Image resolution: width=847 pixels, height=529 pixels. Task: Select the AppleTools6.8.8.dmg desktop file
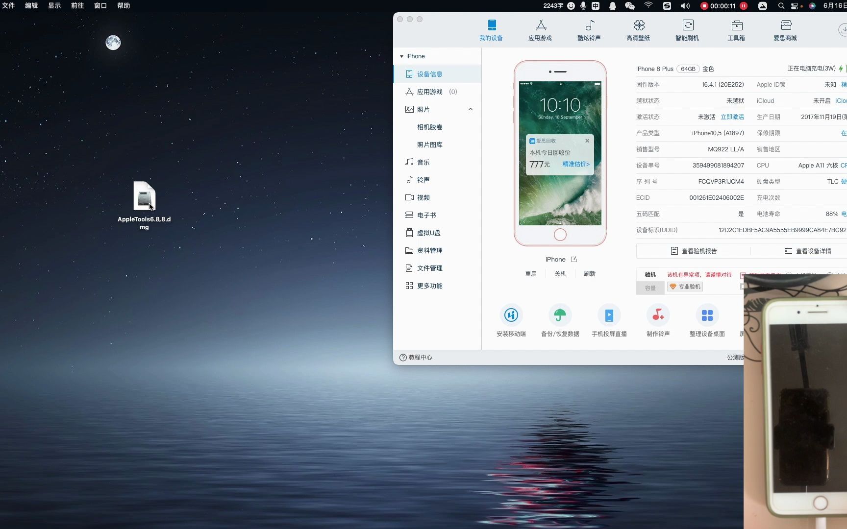(144, 205)
